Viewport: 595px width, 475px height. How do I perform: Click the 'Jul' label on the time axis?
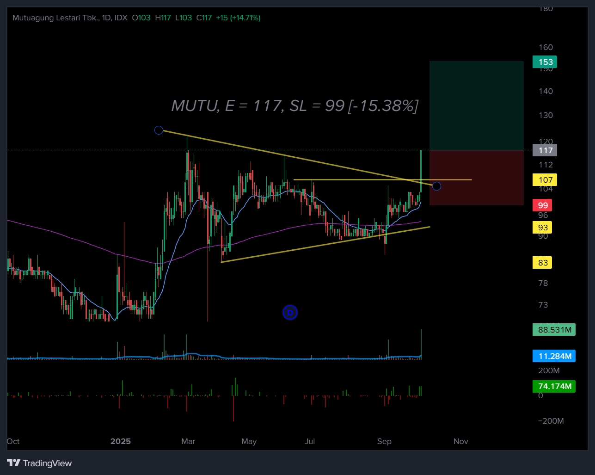[310, 441]
